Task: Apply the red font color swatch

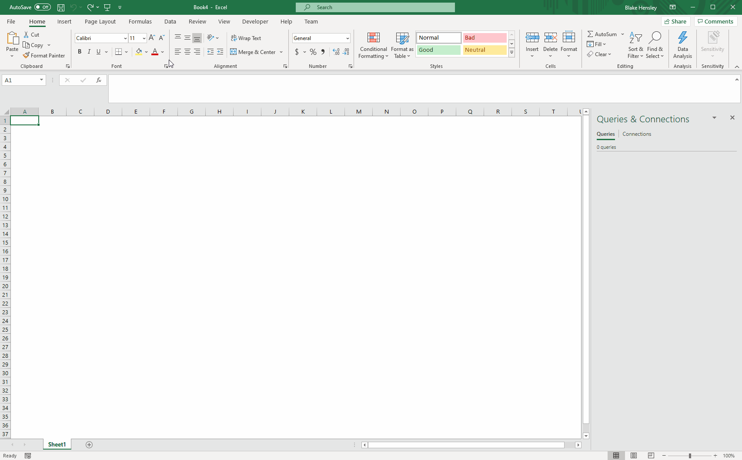Action: pos(155,54)
